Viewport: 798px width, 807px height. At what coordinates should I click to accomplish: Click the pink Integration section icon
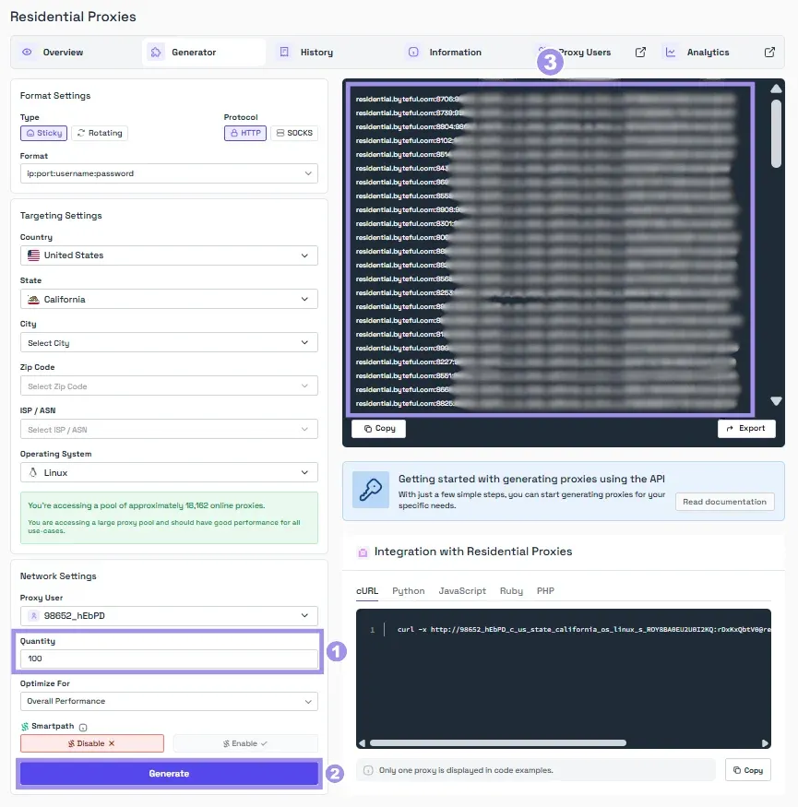pos(363,552)
